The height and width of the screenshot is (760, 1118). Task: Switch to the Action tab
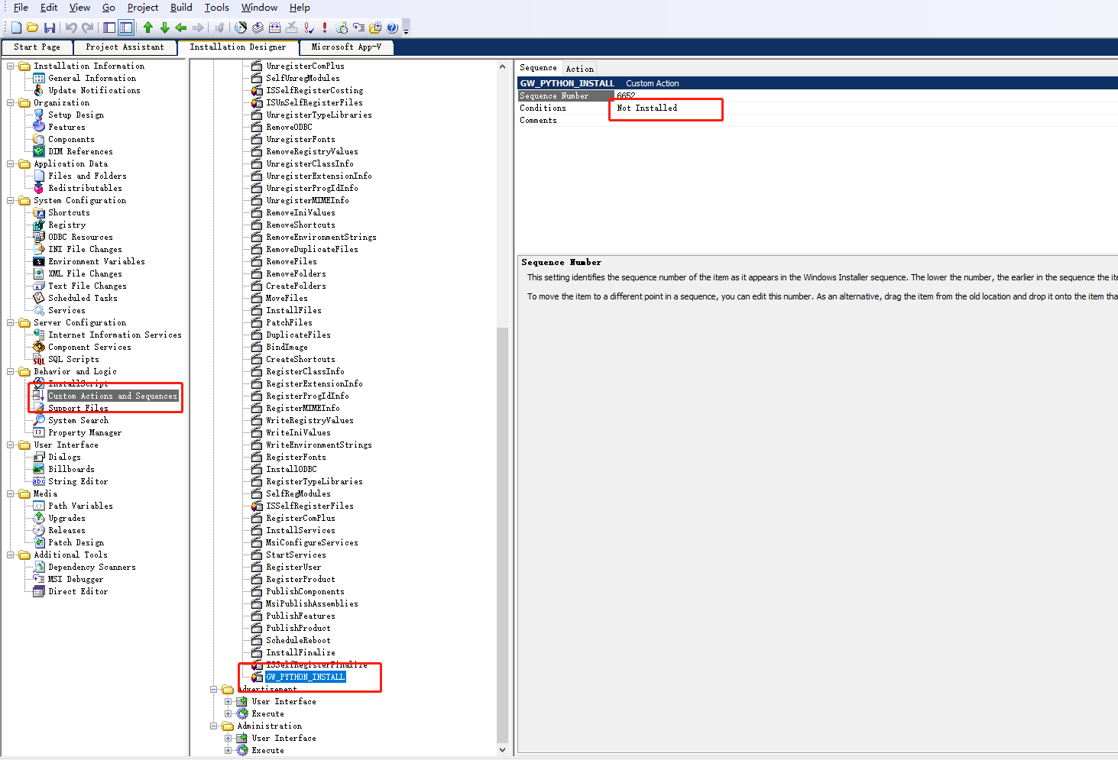(579, 67)
